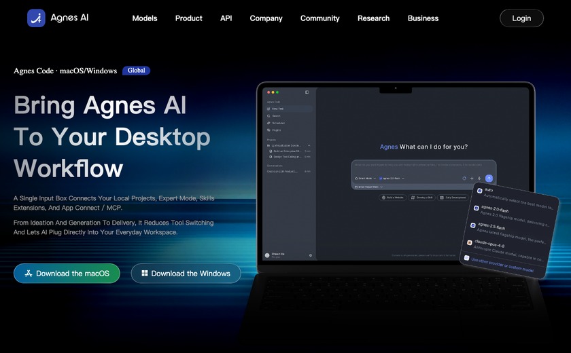Collapse the LLM Application project chevron
Image resolution: width=571 pixels, height=353 pixels.
(x=309, y=145)
